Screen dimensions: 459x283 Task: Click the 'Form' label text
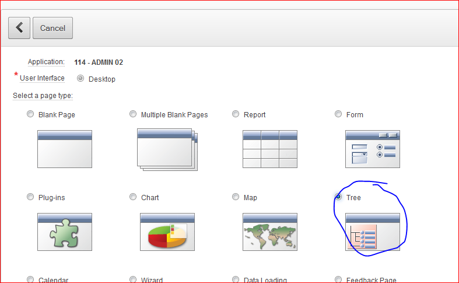click(x=355, y=115)
